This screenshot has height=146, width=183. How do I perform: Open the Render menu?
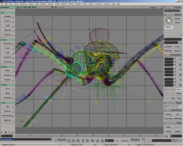[71, 4]
